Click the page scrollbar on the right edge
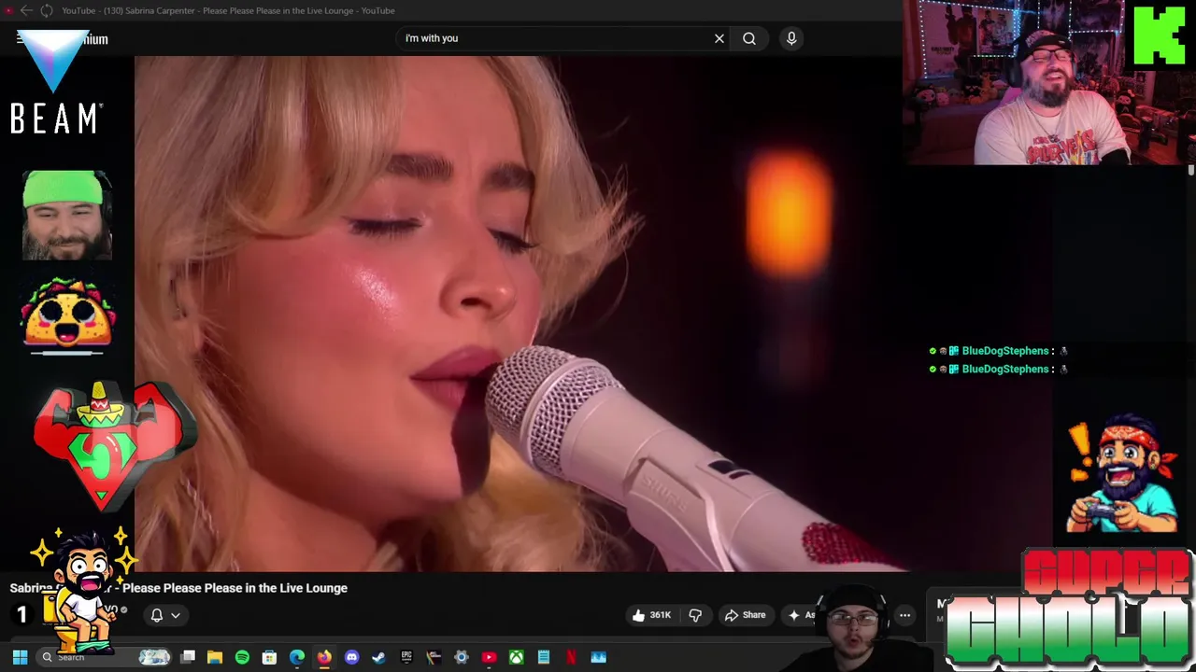 (1191, 171)
